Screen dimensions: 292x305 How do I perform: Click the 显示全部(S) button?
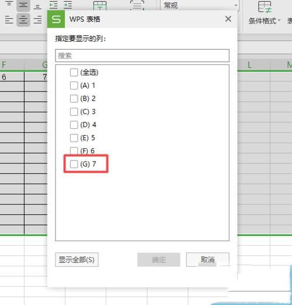(x=77, y=260)
